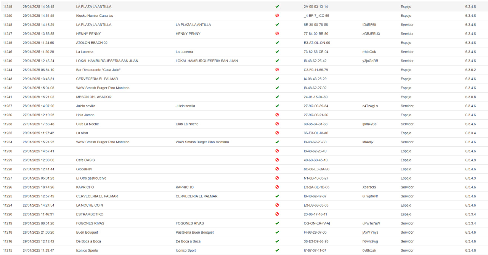
Task: Click the code kflAoljv
Action: 368,142
